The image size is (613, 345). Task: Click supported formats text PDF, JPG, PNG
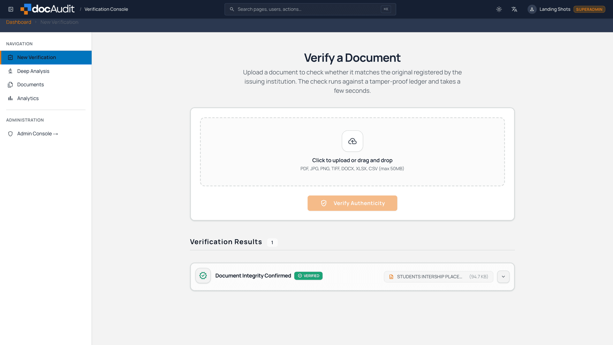pyautogui.click(x=352, y=169)
